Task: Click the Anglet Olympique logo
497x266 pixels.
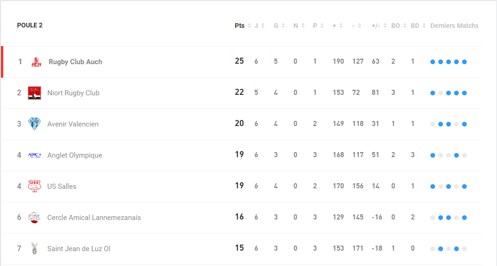Action: click(x=34, y=155)
